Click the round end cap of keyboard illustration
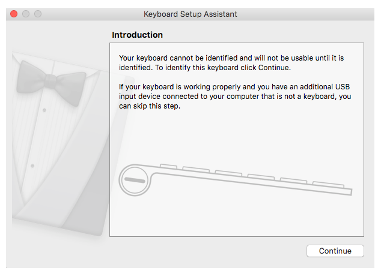Screen dimensions: 381x277 coord(133,180)
